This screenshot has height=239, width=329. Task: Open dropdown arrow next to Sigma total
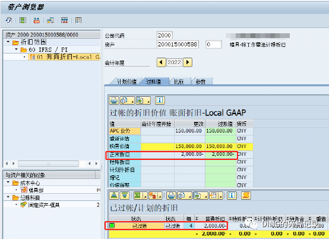[x=145, y=197]
